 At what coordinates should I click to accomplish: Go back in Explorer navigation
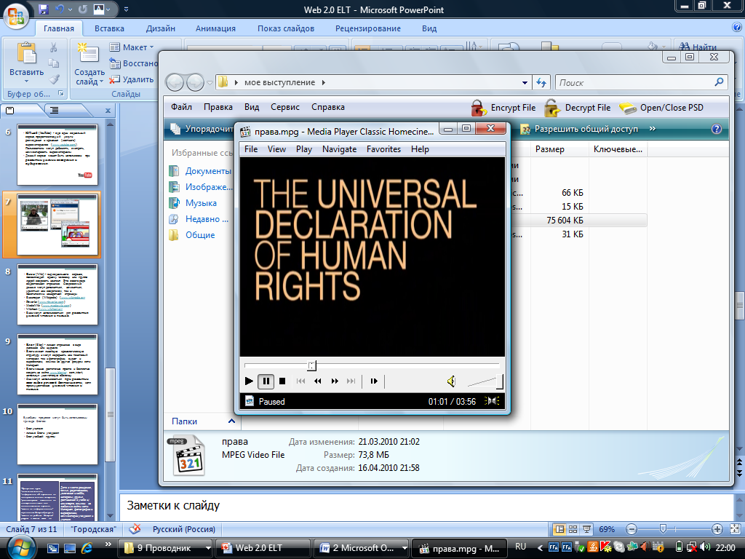point(175,83)
